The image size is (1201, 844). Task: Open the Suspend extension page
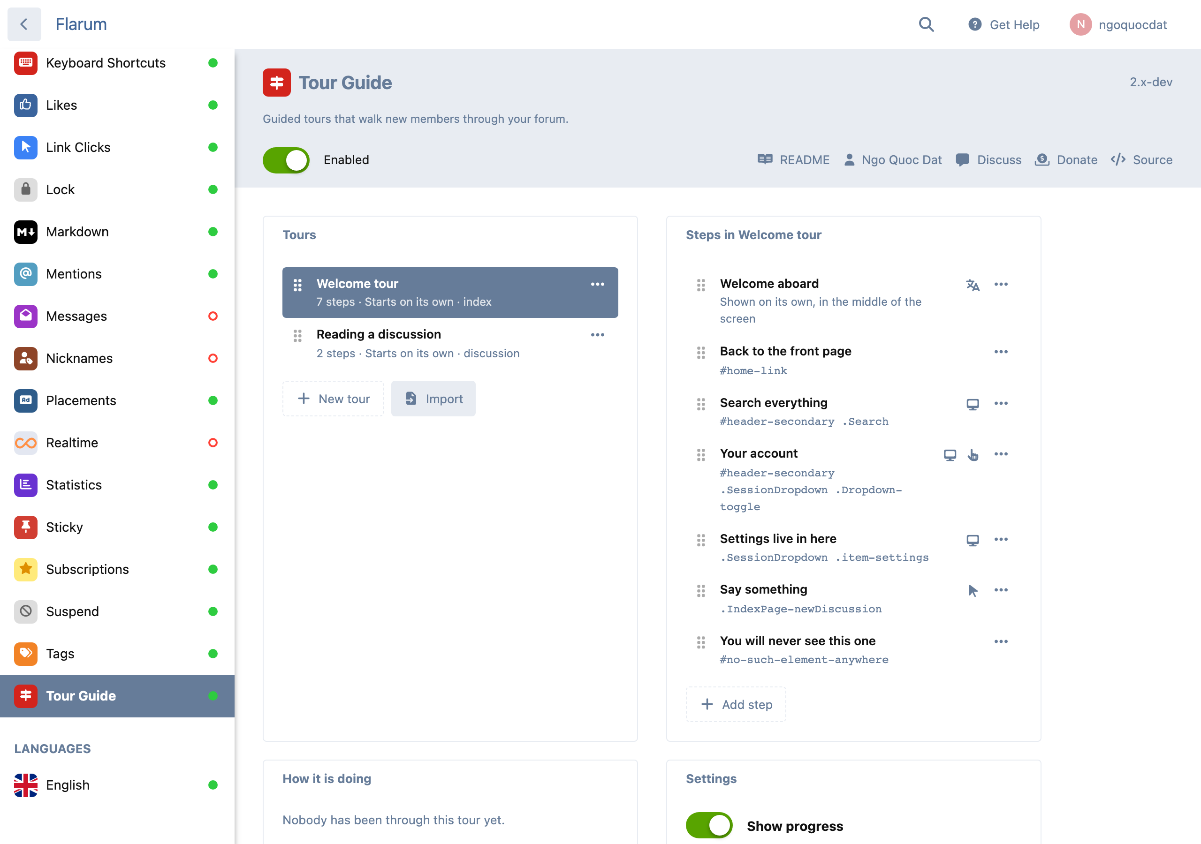pyautogui.click(x=117, y=612)
